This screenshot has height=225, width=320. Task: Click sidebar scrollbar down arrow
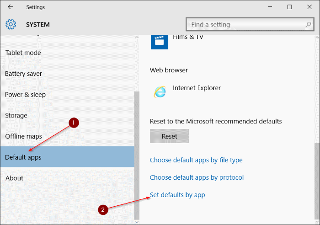137,222
